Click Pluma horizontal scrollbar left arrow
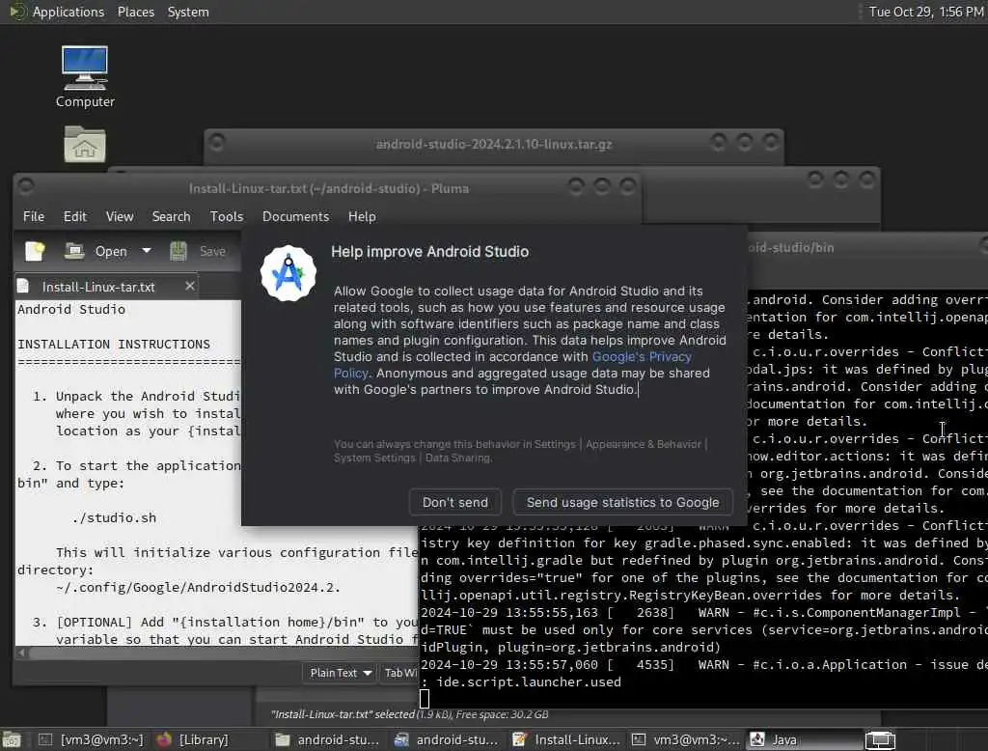 click(x=21, y=653)
